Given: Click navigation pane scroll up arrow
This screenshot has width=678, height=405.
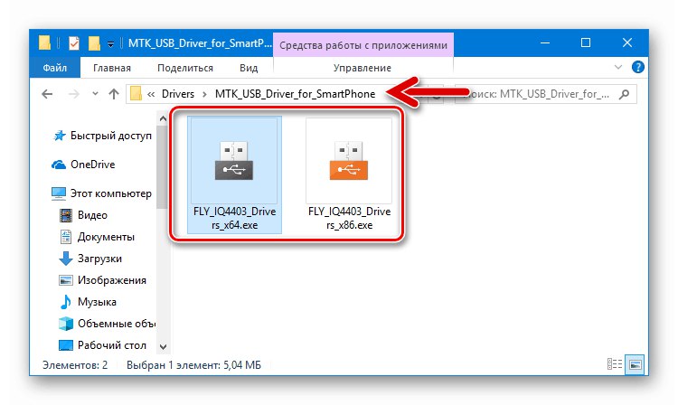Looking at the screenshot, I should click(163, 118).
